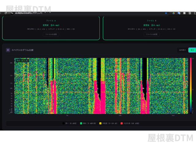Open the Google Translate extension icon
The image size is (196, 147).
pos(179,13)
